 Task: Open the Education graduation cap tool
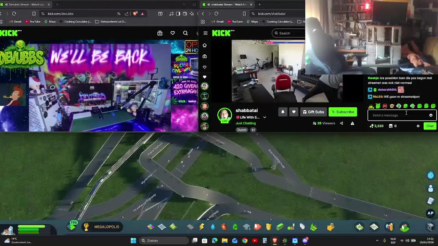pyautogui.click(x=246, y=227)
